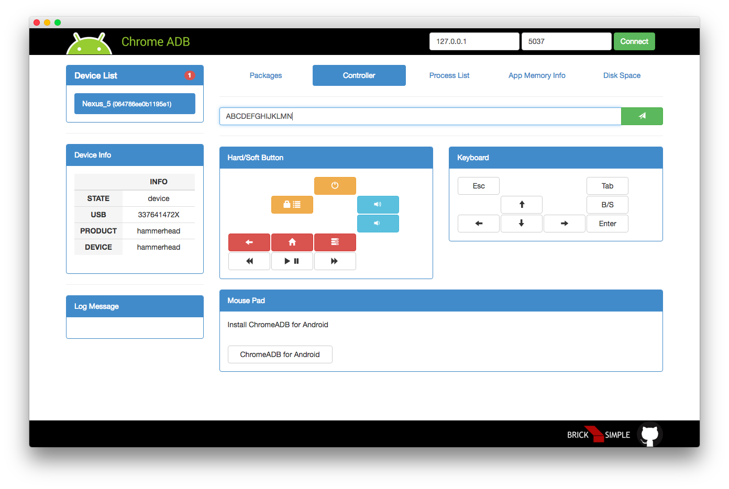Click the keyboard up arrow key
The height and width of the screenshot is (489, 729).
tap(522, 205)
